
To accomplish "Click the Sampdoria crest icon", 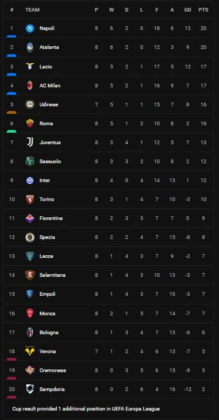I will point(30,389).
